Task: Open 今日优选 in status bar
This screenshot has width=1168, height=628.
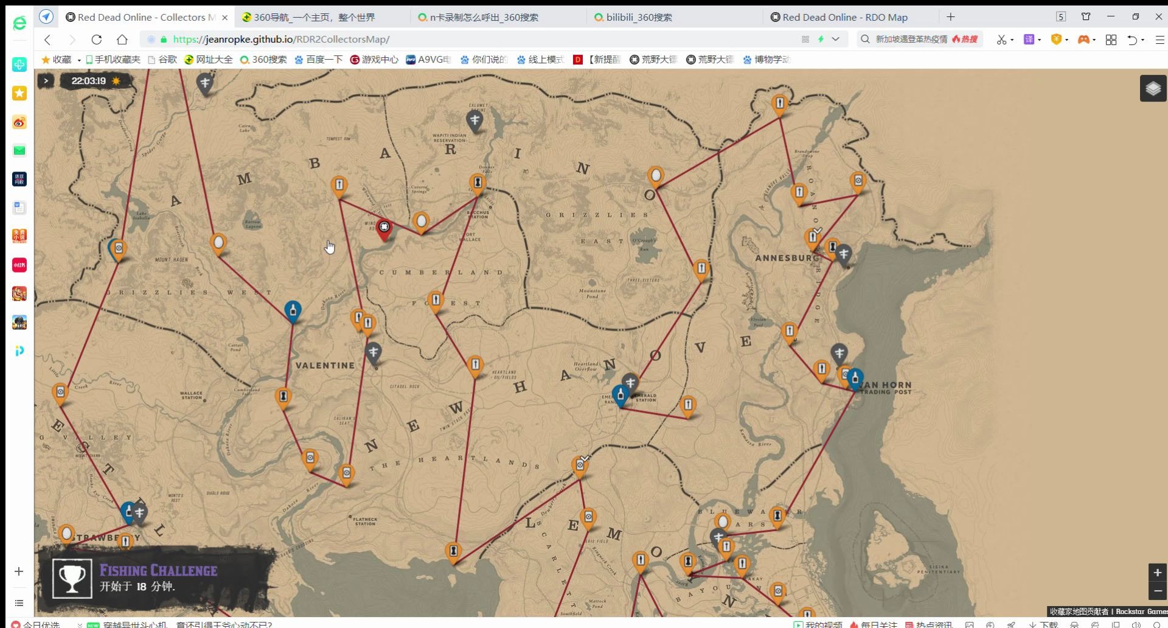Action: 36,624
